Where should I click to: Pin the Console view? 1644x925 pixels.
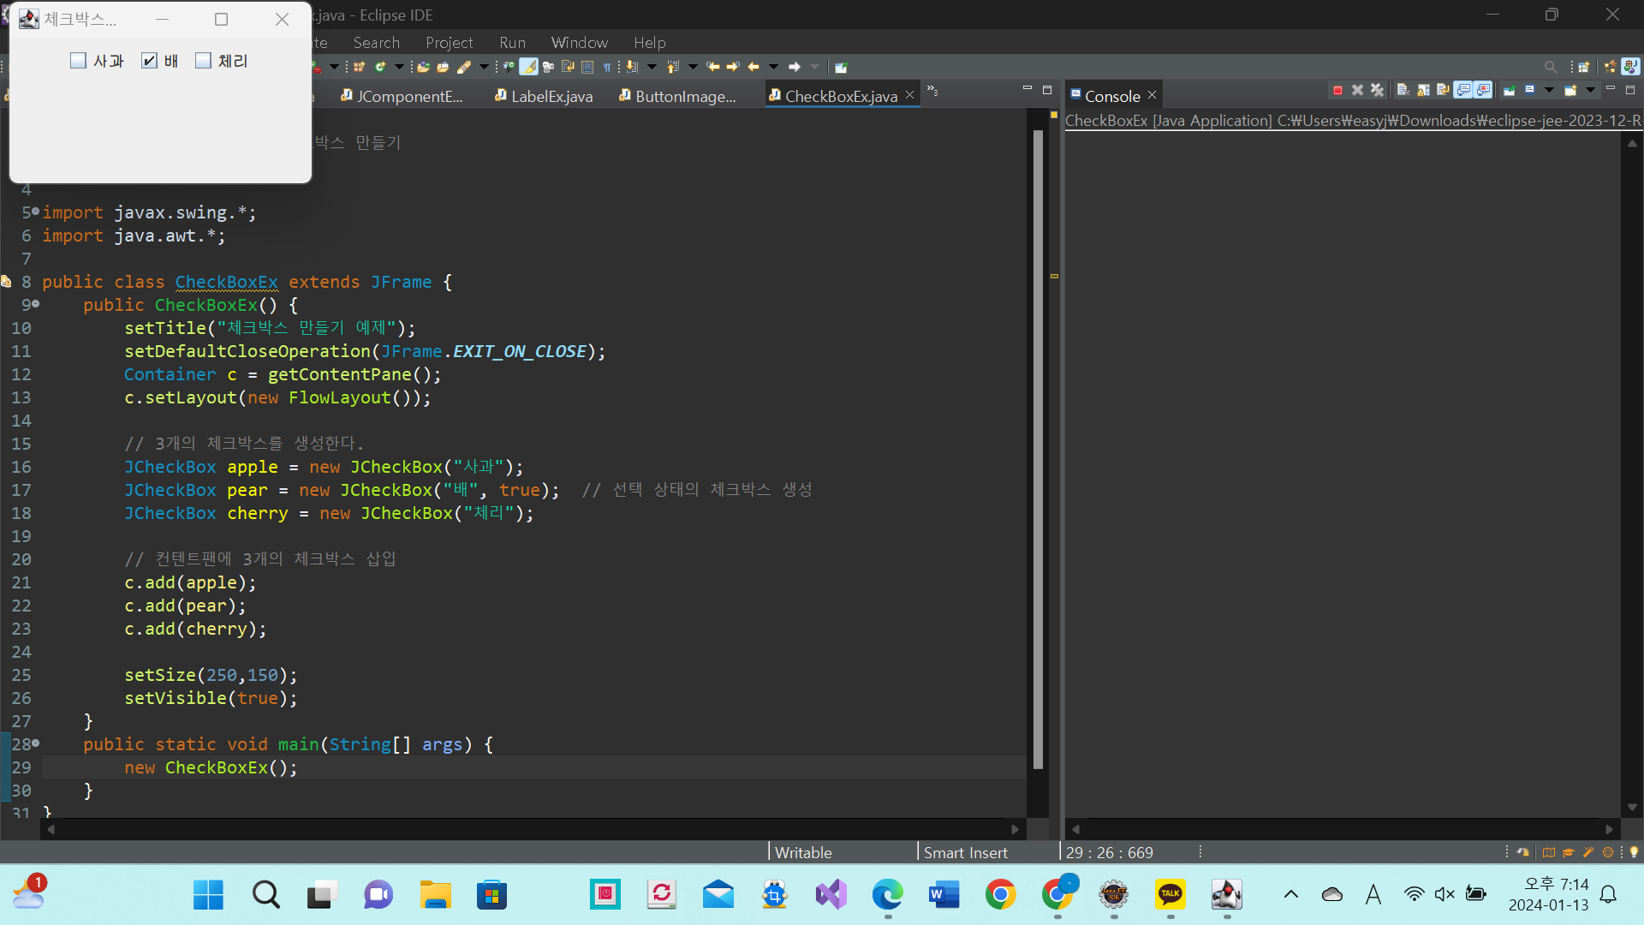tap(1510, 90)
